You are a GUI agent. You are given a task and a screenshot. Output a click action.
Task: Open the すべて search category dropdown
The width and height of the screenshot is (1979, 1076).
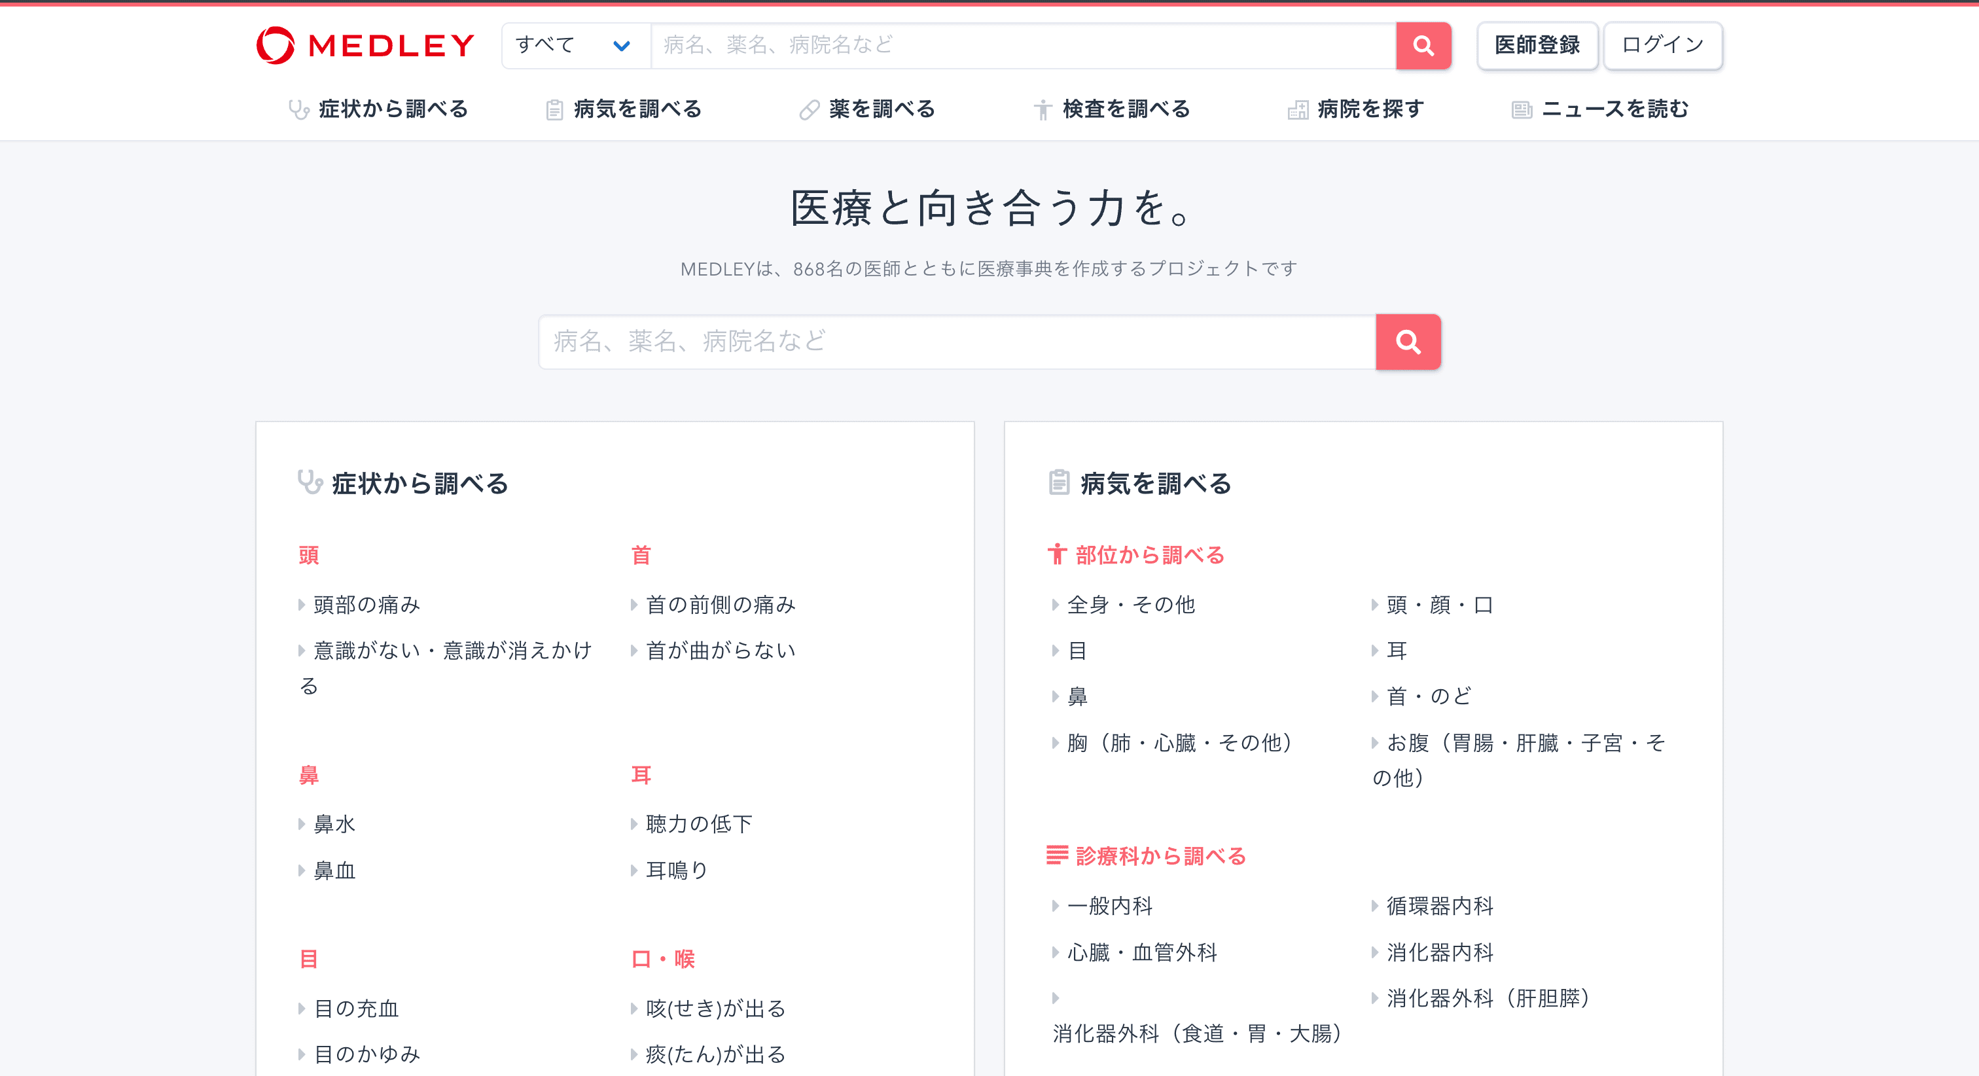pos(575,45)
